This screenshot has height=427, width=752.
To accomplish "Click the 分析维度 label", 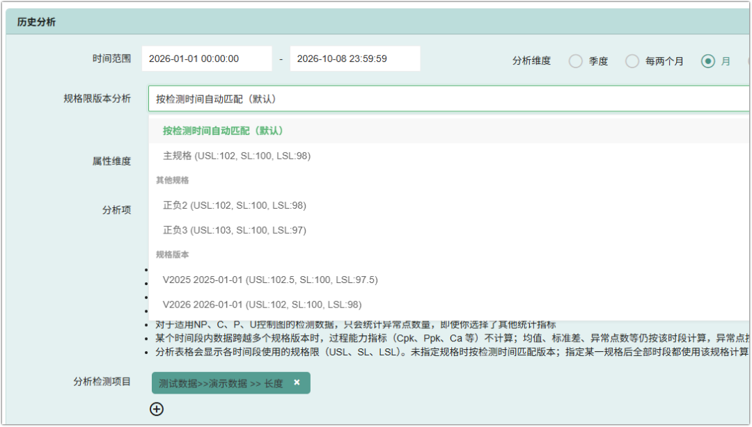I will tap(531, 61).
